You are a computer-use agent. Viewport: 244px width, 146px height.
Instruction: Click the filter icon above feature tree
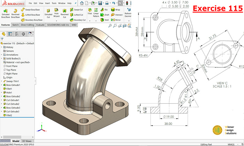2,39
